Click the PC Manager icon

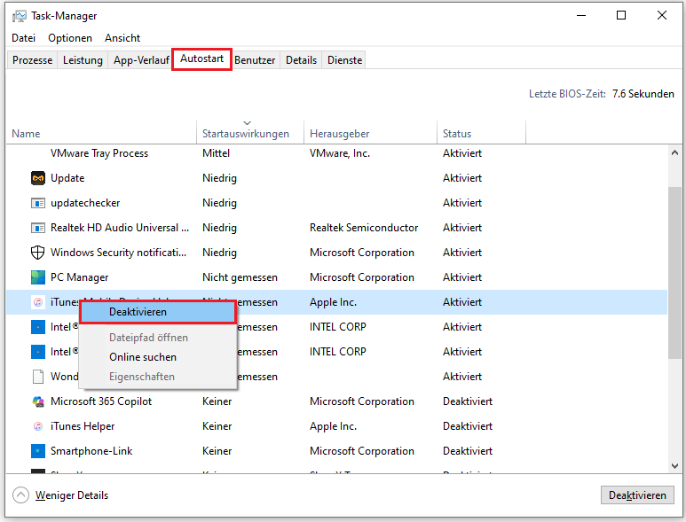38,277
